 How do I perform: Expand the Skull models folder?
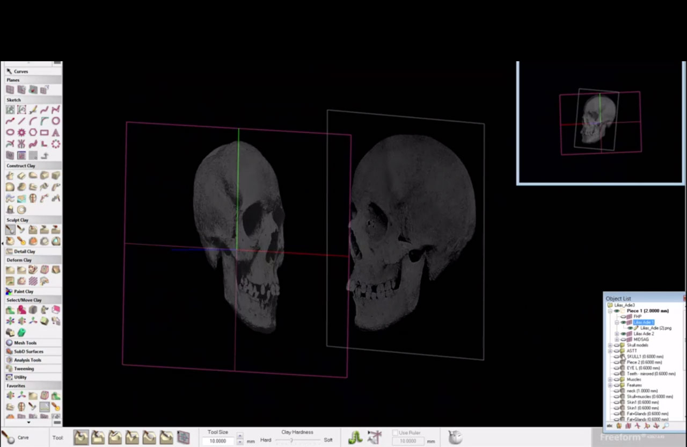[610, 345]
